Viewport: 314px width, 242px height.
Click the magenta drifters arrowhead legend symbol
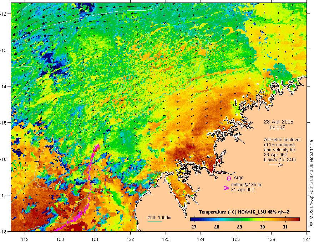[x=227, y=188]
